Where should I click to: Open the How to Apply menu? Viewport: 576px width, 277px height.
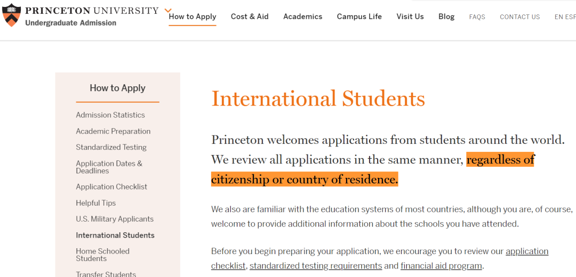[193, 17]
